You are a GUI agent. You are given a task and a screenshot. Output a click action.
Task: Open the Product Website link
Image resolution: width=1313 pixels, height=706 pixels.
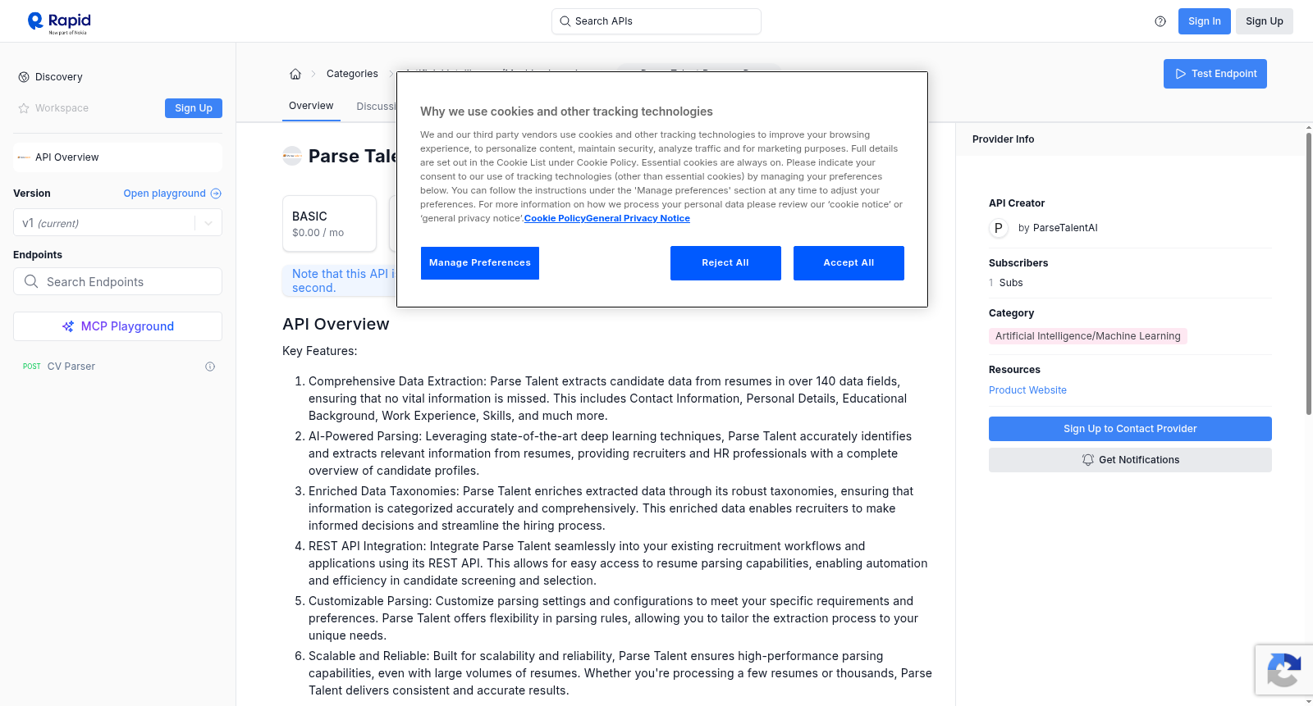pos(1027,390)
